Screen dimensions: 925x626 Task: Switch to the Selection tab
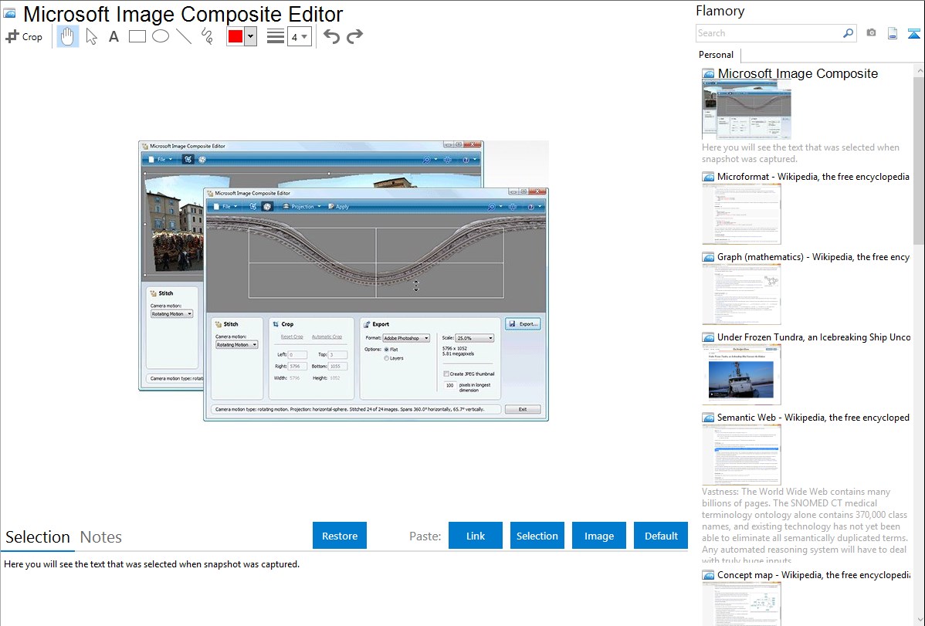(x=38, y=537)
